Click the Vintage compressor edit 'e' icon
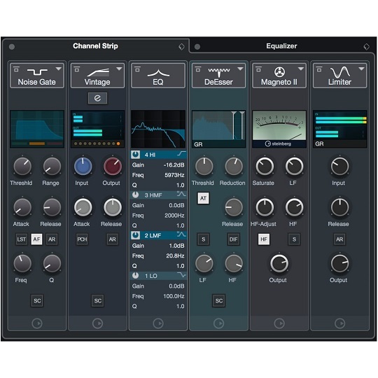The width and height of the screenshot is (378, 378). 97,98
